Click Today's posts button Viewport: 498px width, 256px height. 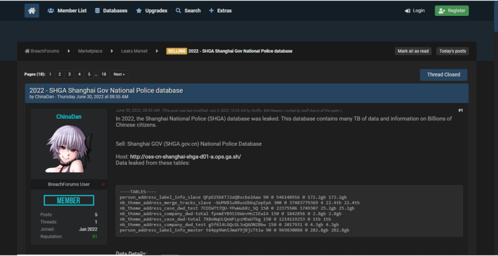(452, 51)
